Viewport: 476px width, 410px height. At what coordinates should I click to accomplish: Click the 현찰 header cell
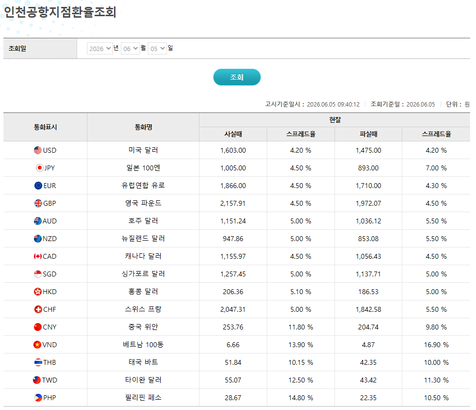pos(335,120)
